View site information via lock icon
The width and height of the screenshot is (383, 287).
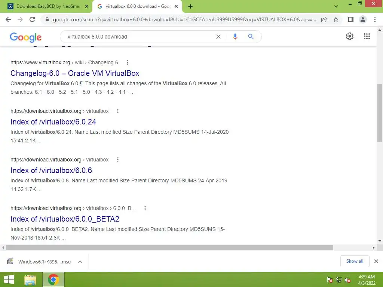(x=47, y=19)
